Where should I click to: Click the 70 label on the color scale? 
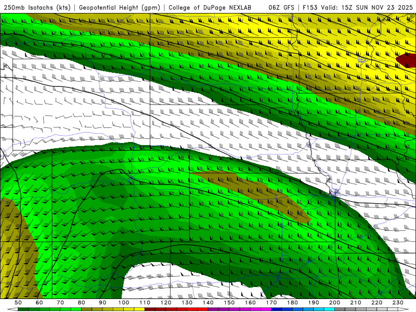coord(60,303)
